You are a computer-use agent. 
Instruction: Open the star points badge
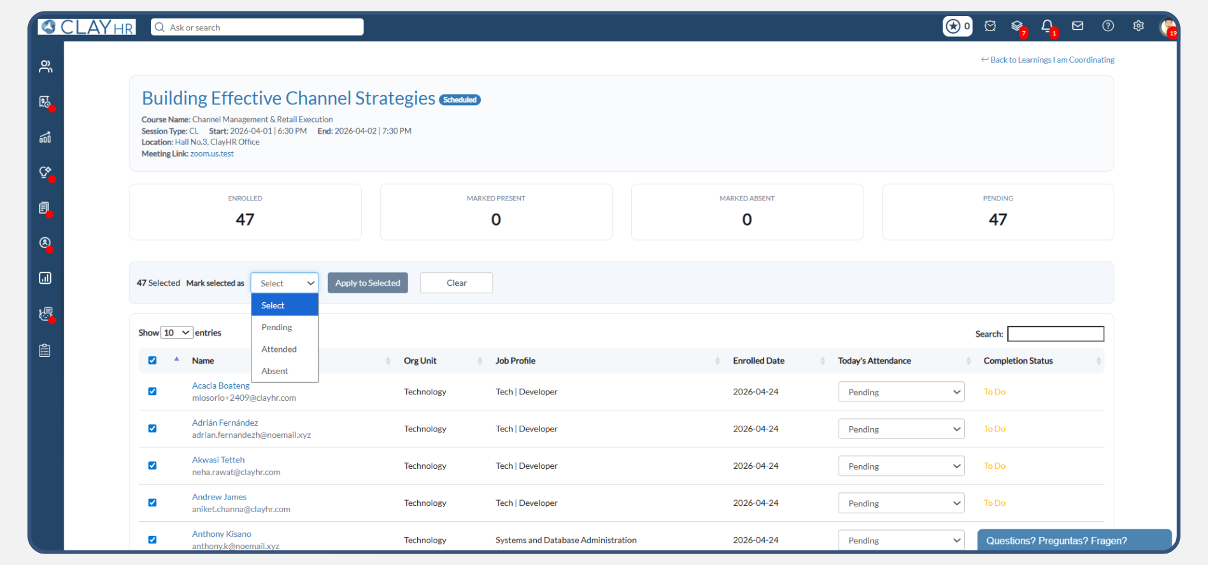tap(957, 26)
